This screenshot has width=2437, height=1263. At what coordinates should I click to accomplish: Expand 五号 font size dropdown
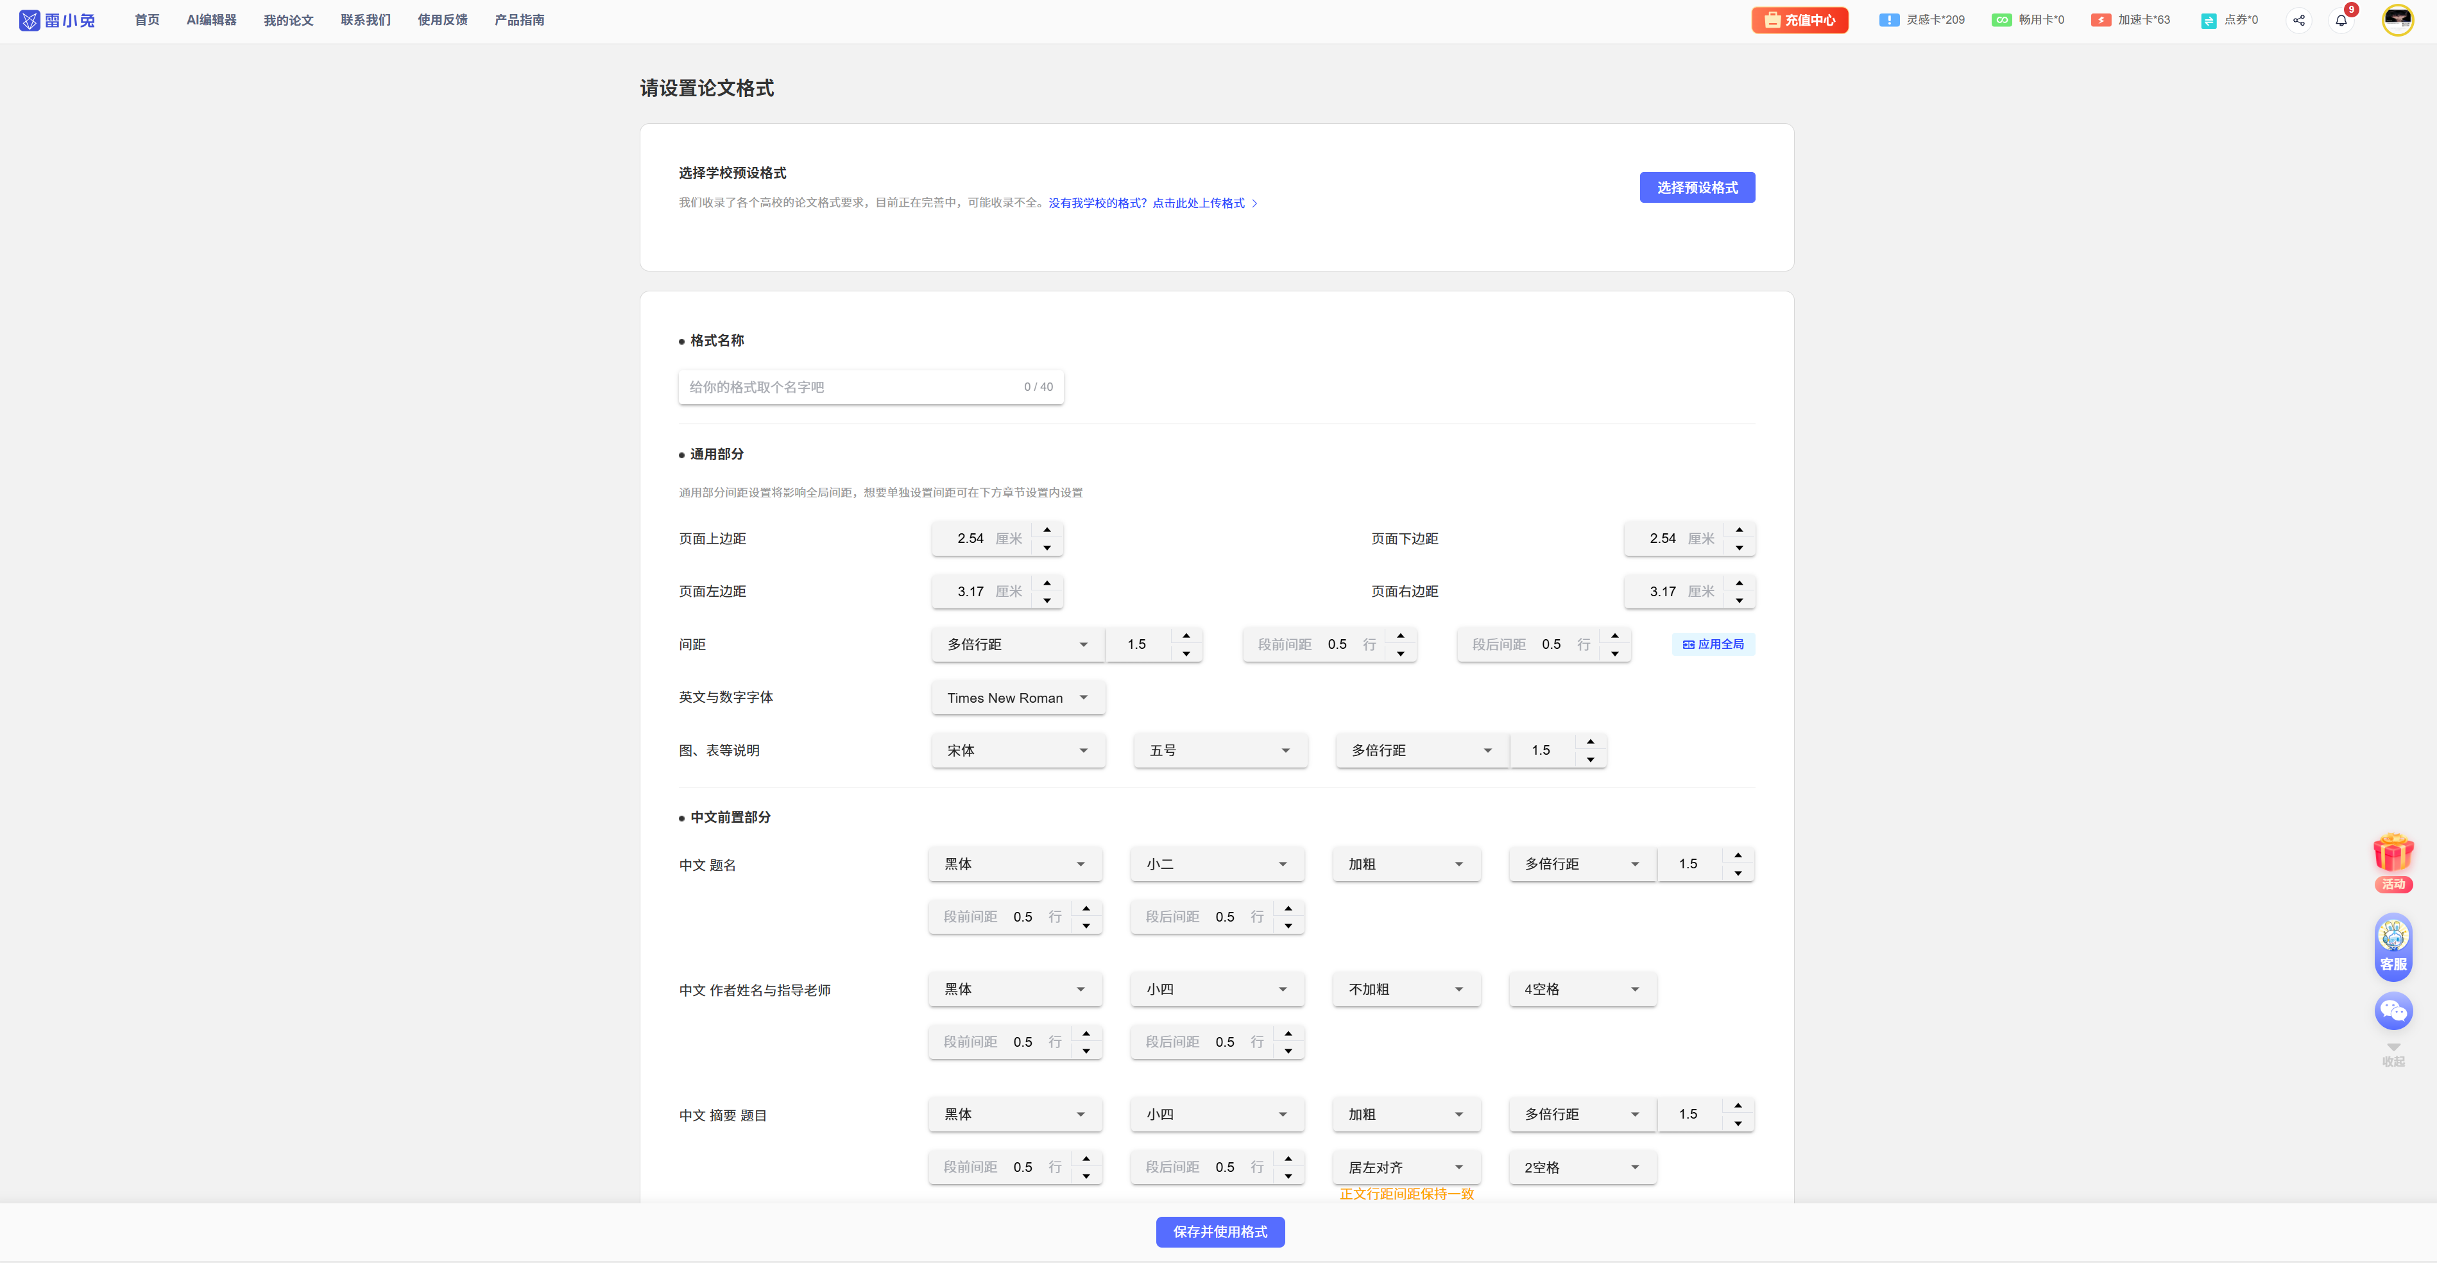1219,750
